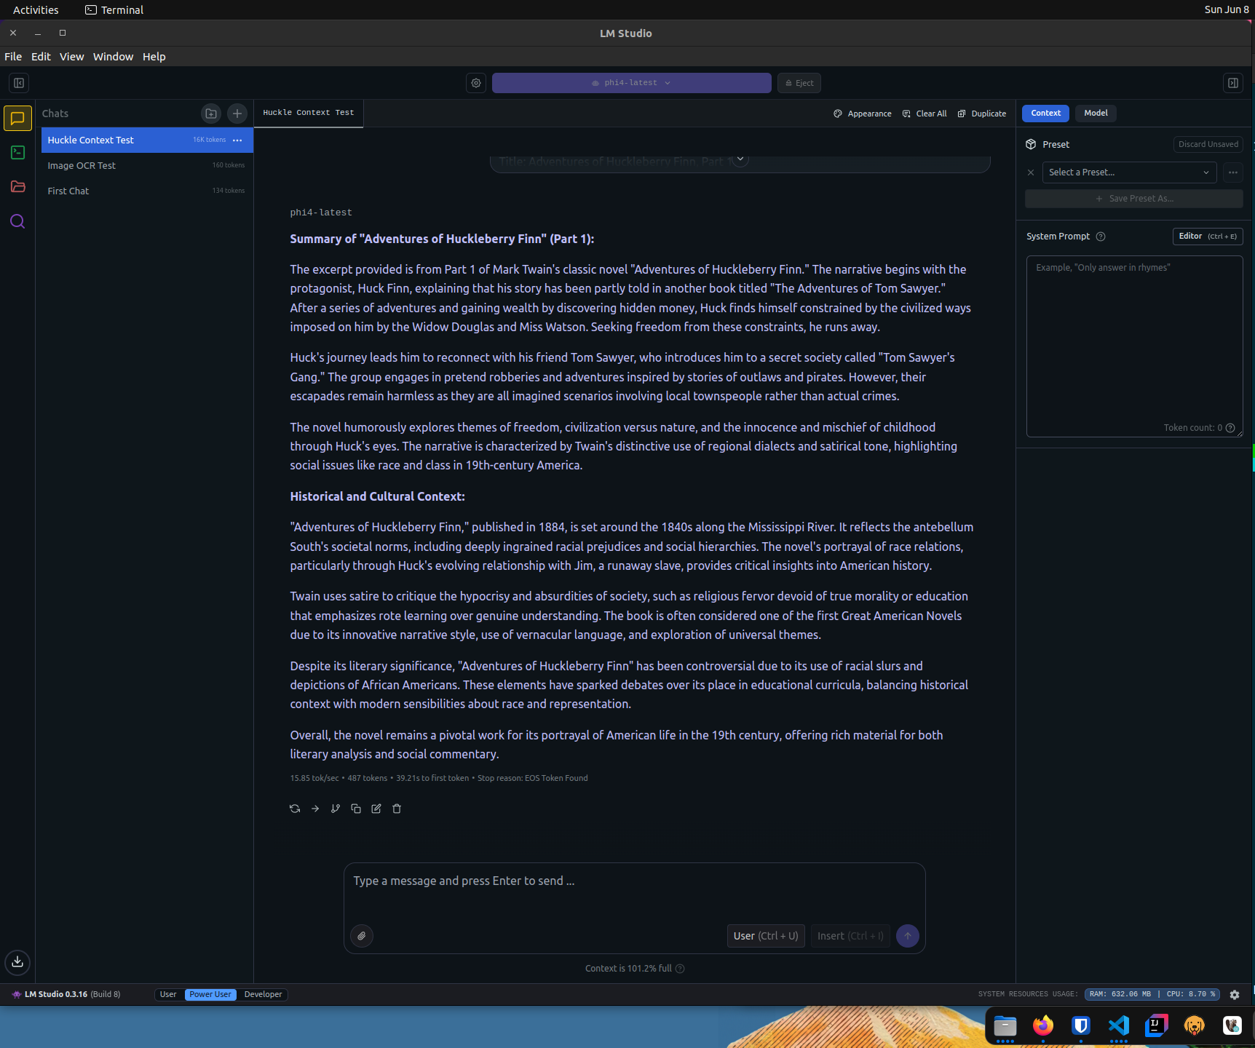
Task: Click the downloads icon at bottom left
Action: coord(17,962)
